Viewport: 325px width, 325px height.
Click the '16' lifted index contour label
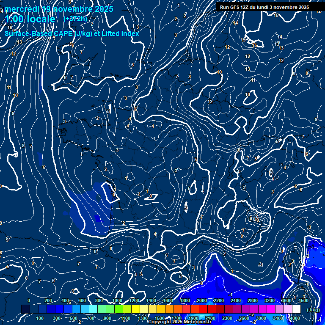(x=10, y=28)
